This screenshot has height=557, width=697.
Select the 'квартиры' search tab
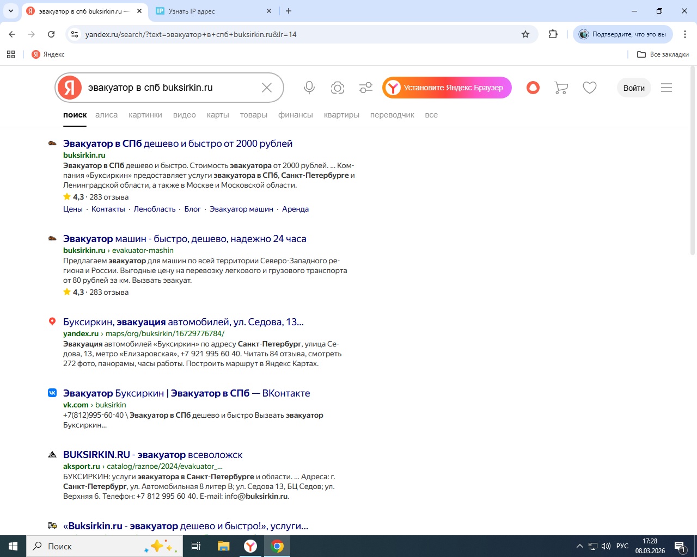[341, 115]
